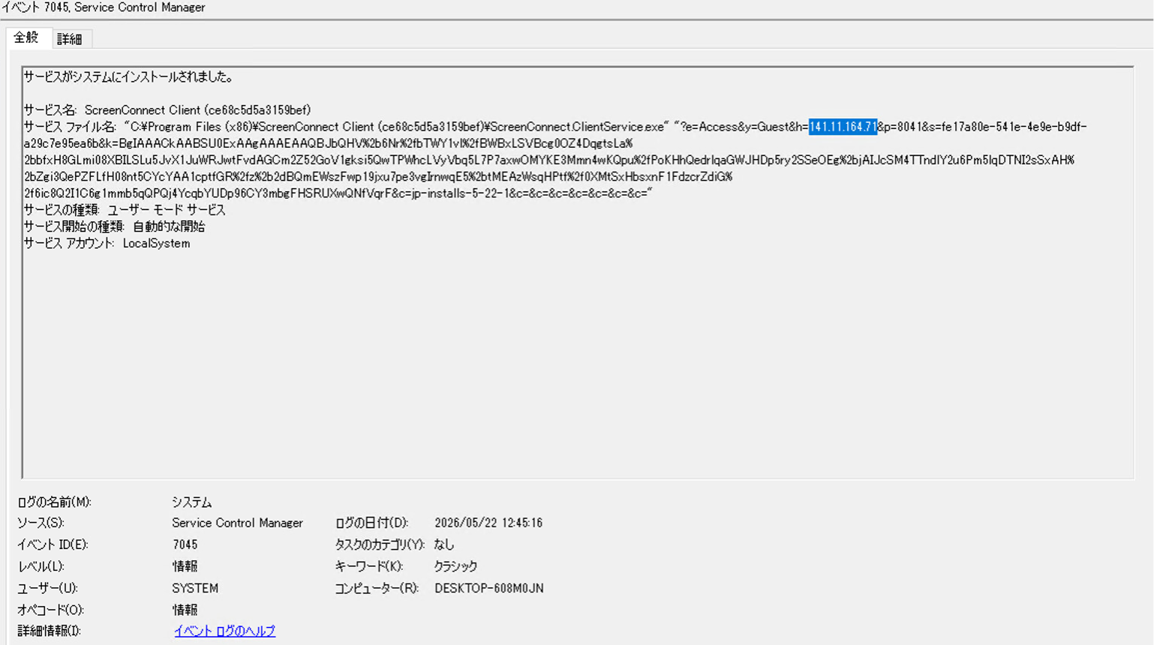Viewport: 1154px width, 645px height.
Task: Click the オペコード(O): label
Action: click(x=50, y=610)
